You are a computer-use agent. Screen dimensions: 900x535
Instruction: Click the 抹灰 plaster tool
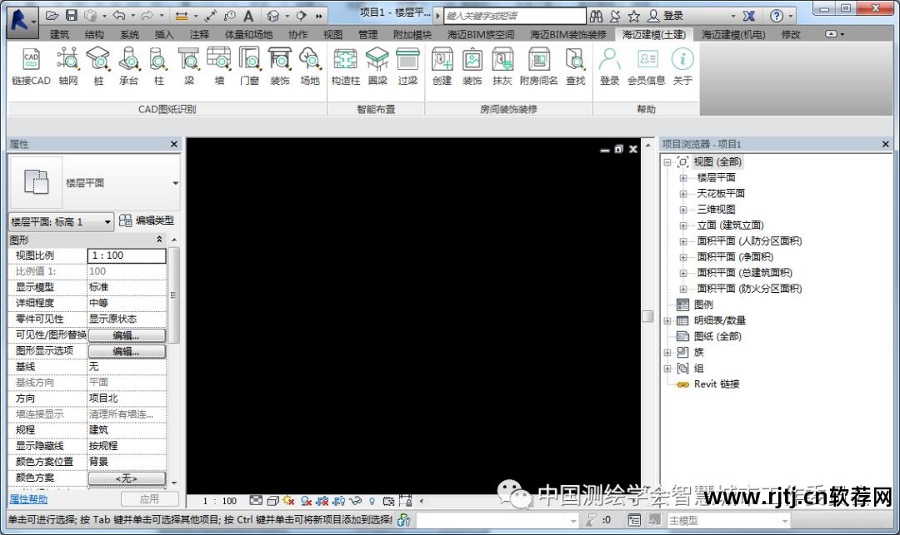point(502,67)
